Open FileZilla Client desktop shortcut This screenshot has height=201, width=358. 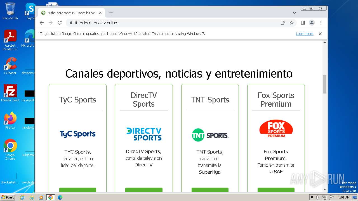[x=10, y=93]
